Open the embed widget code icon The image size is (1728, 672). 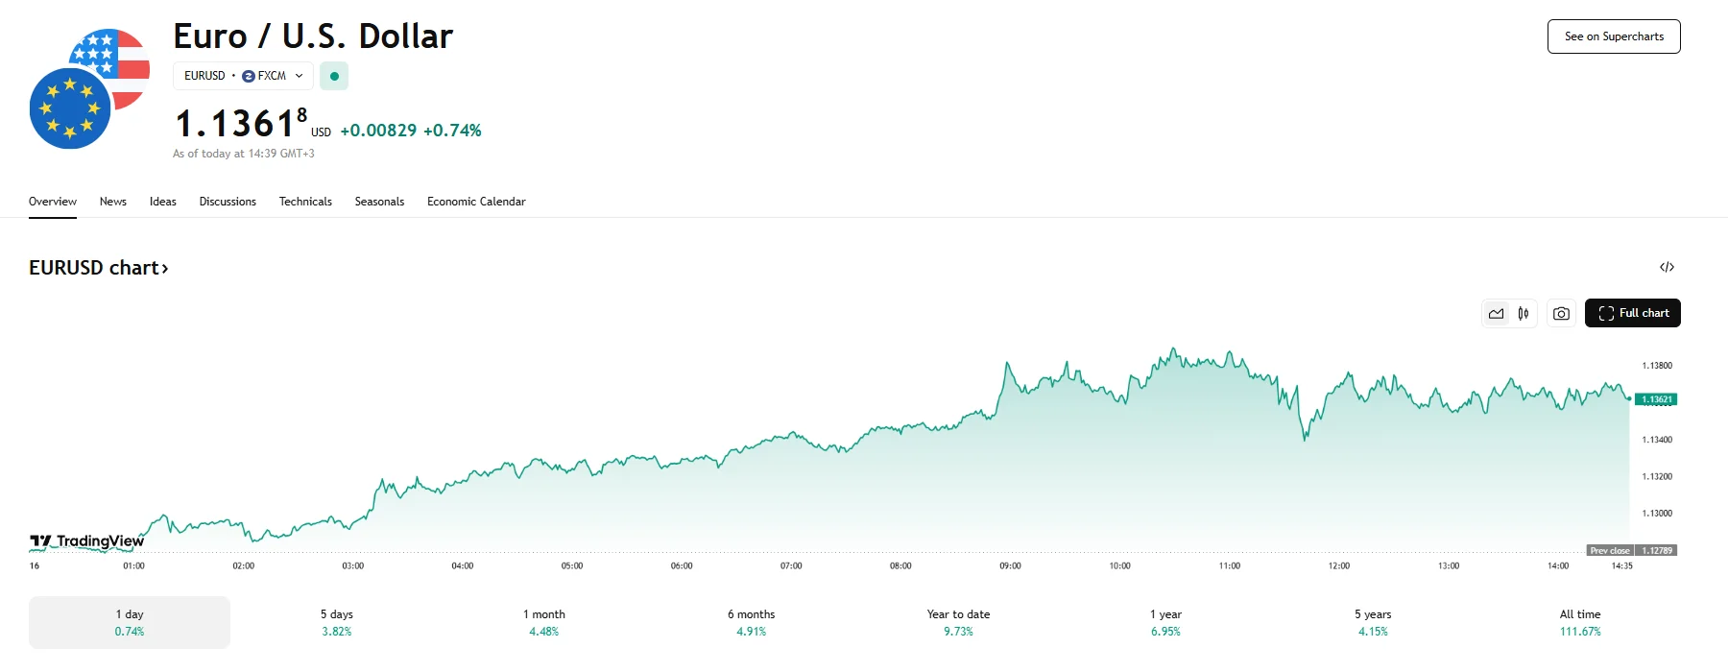tap(1667, 268)
